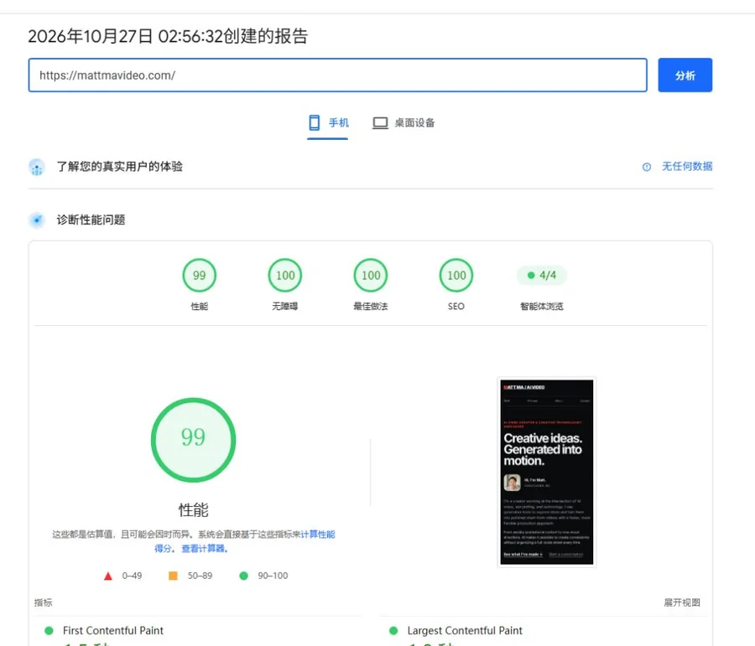Select the 100 无障碍 score gauge
The width and height of the screenshot is (755, 646).
tap(285, 275)
